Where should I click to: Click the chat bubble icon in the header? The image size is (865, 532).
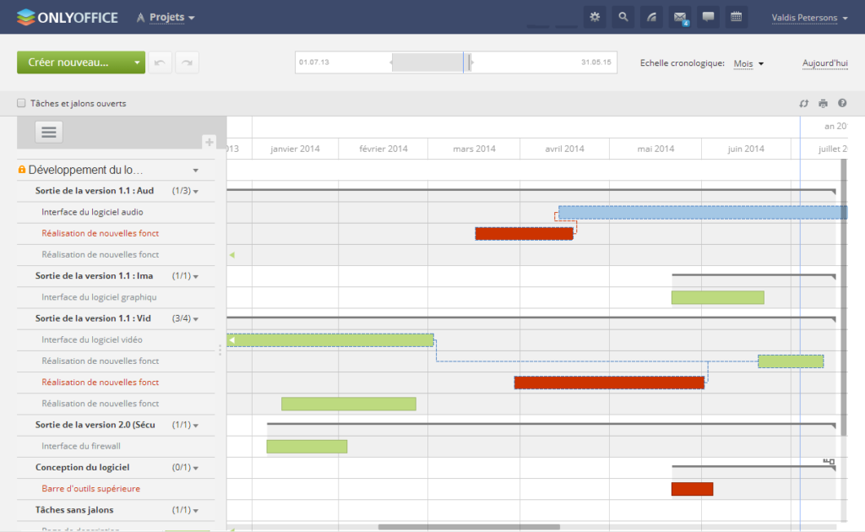tap(708, 16)
